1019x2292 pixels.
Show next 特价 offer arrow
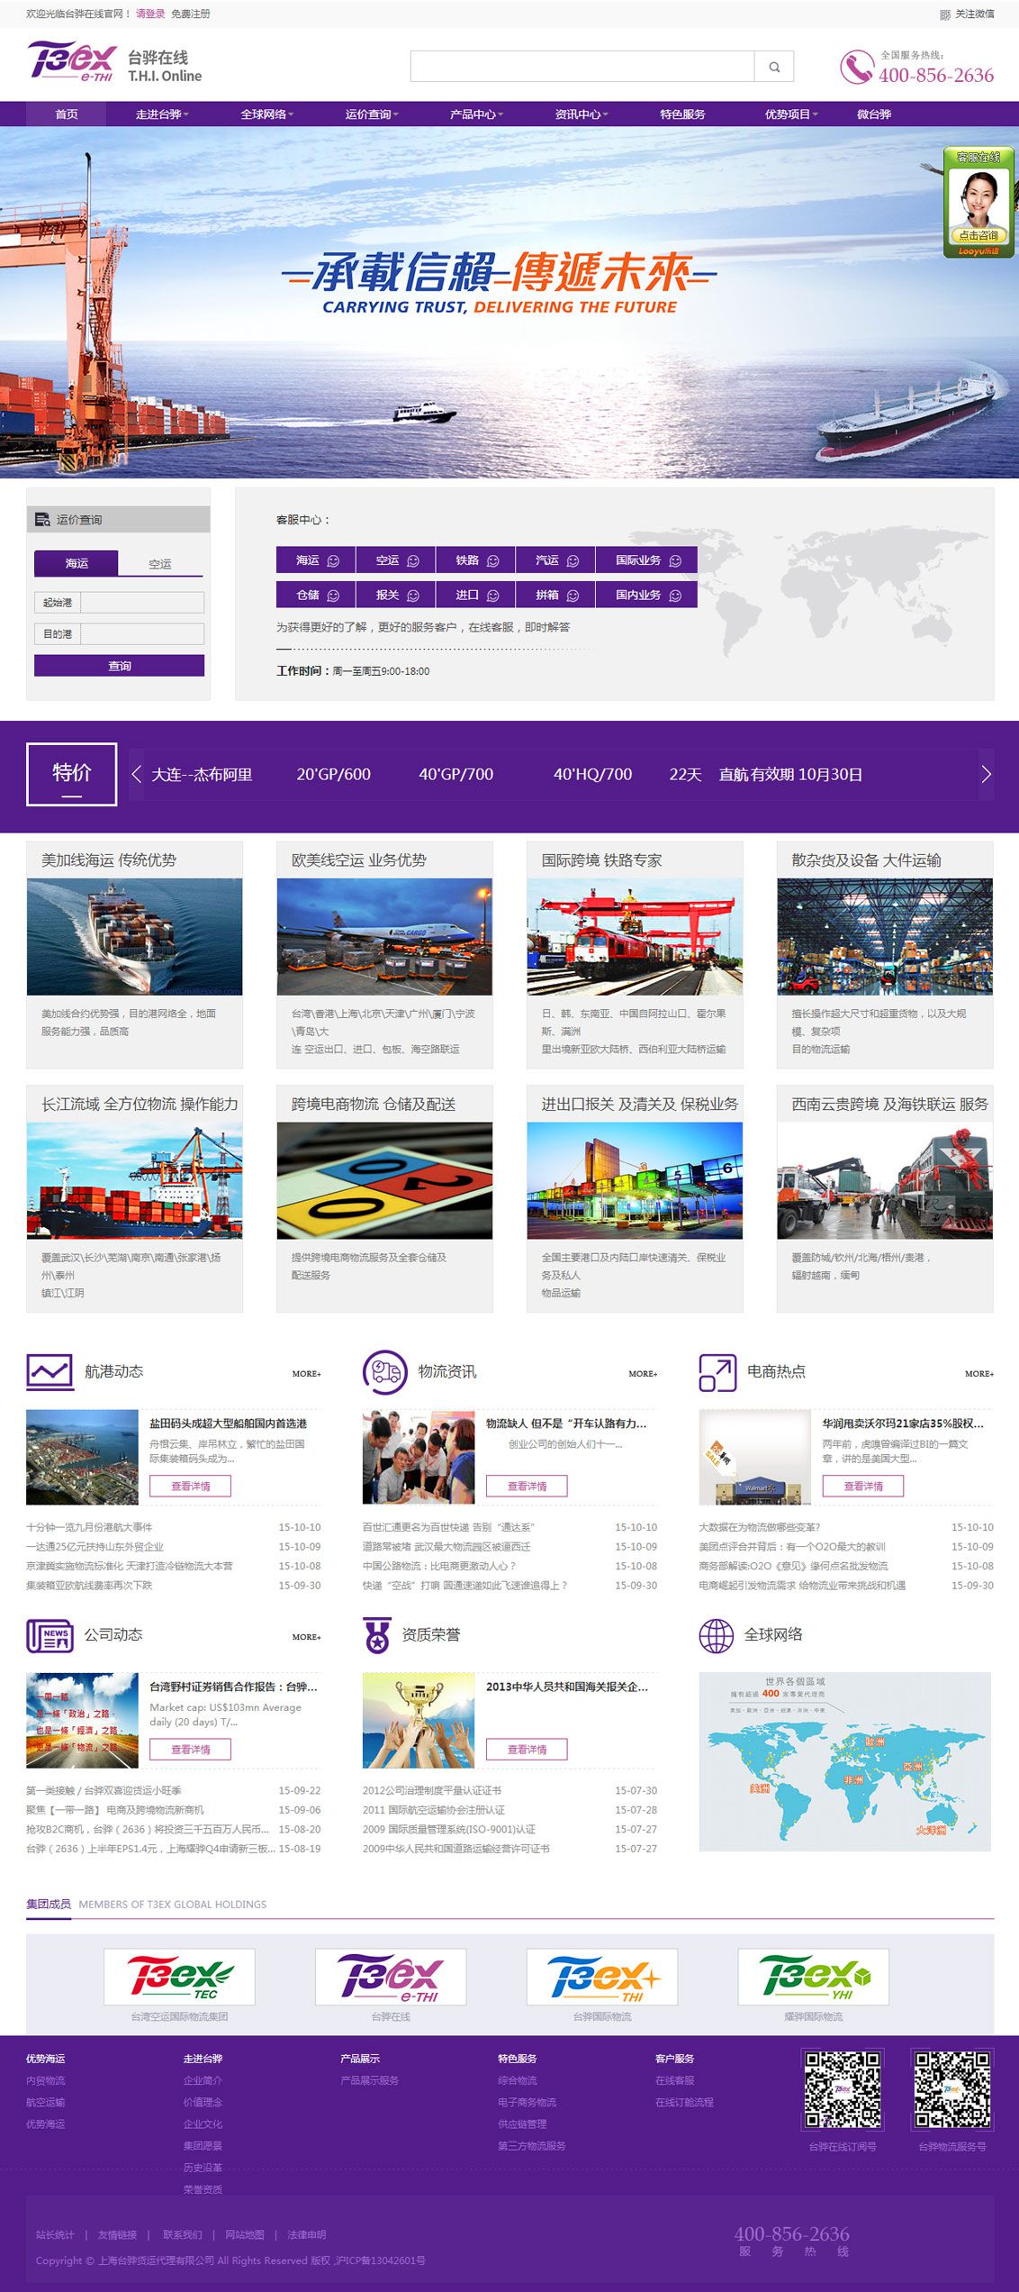(987, 774)
